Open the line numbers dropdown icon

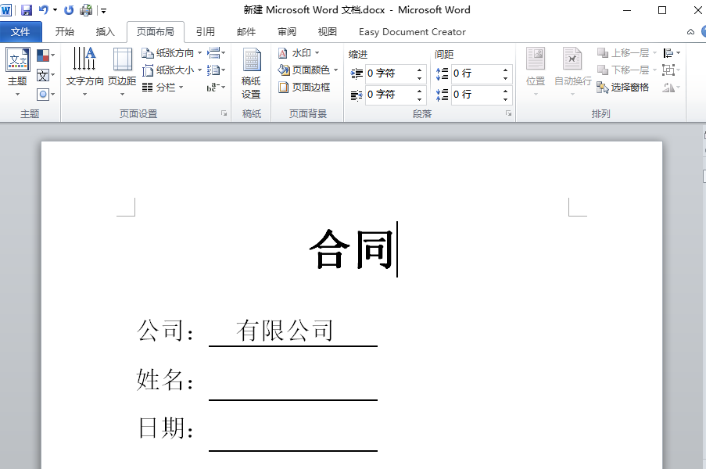(216, 70)
